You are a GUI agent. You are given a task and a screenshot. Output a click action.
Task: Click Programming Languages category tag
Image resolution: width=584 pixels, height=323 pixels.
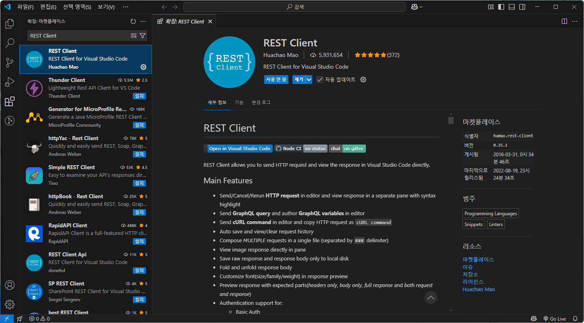(x=491, y=214)
